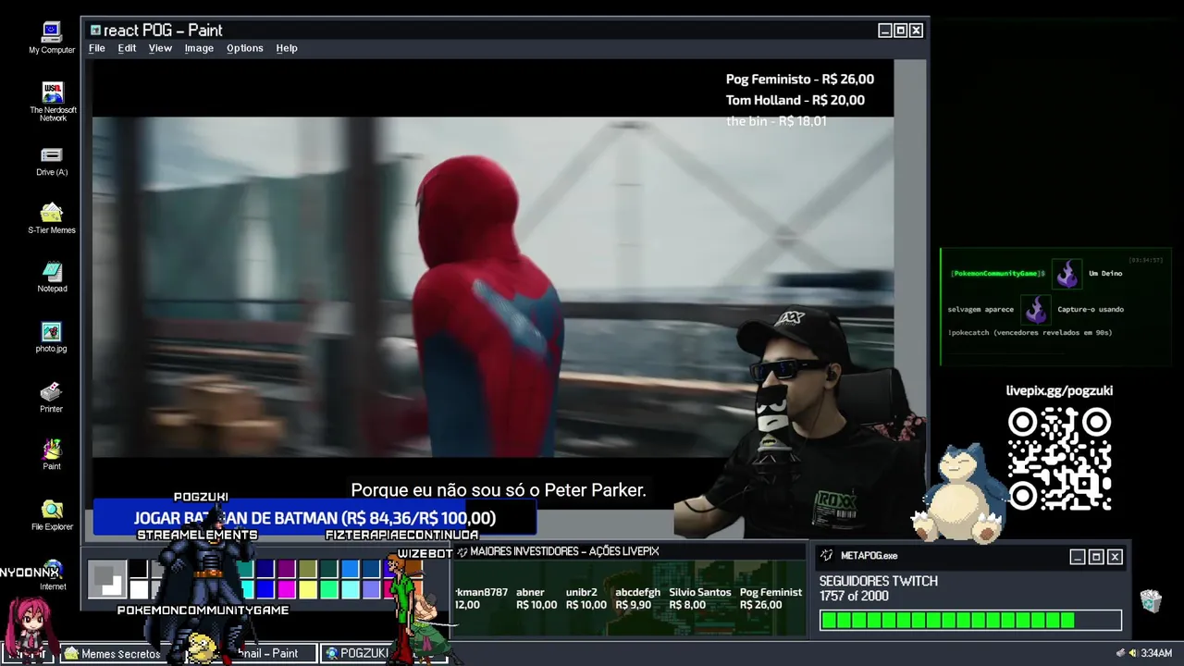Image resolution: width=1184 pixels, height=666 pixels.
Task: Click the Paint window title bar icon
Action: (x=95, y=31)
